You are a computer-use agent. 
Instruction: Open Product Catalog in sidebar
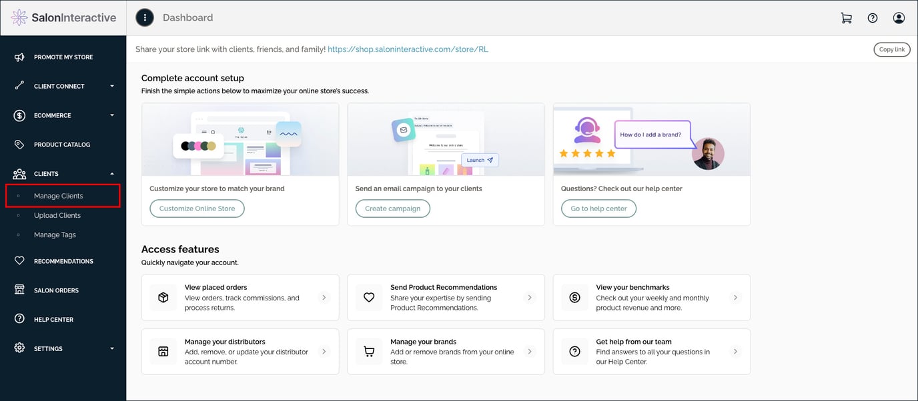(x=62, y=145)
